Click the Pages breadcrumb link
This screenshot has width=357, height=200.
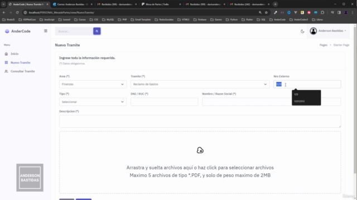pyautogui.click(x=324, y=45)
